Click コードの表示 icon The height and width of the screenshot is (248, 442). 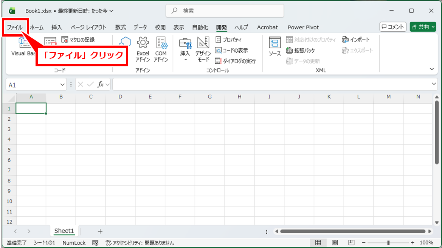[x=218, y=50]
